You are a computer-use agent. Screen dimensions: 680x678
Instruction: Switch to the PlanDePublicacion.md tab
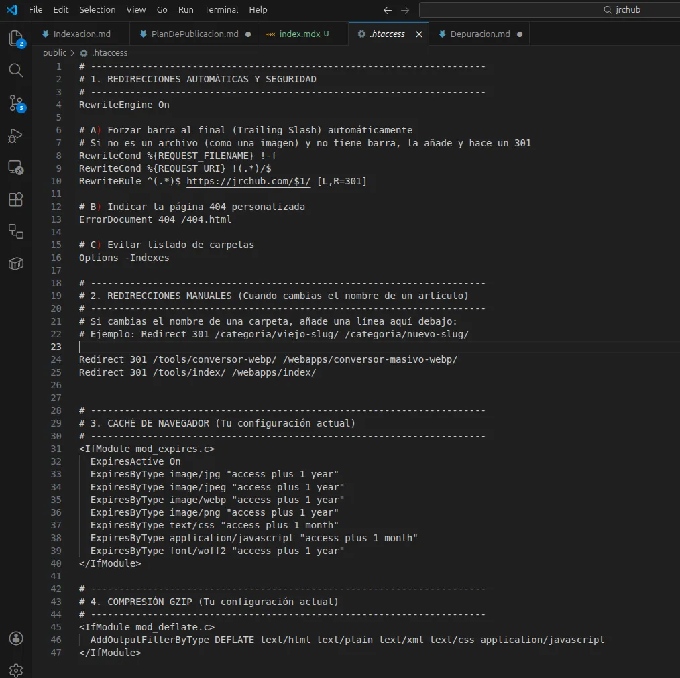tap(194, 34)
